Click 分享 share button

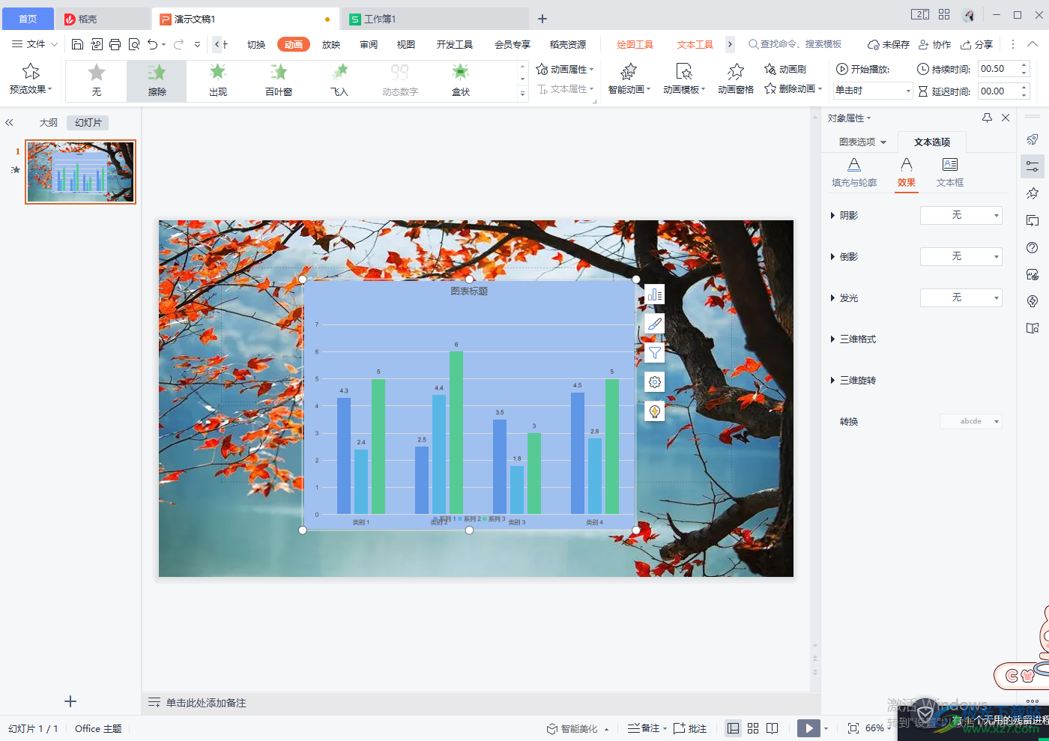pyautogui.click(x=977, y=44)
